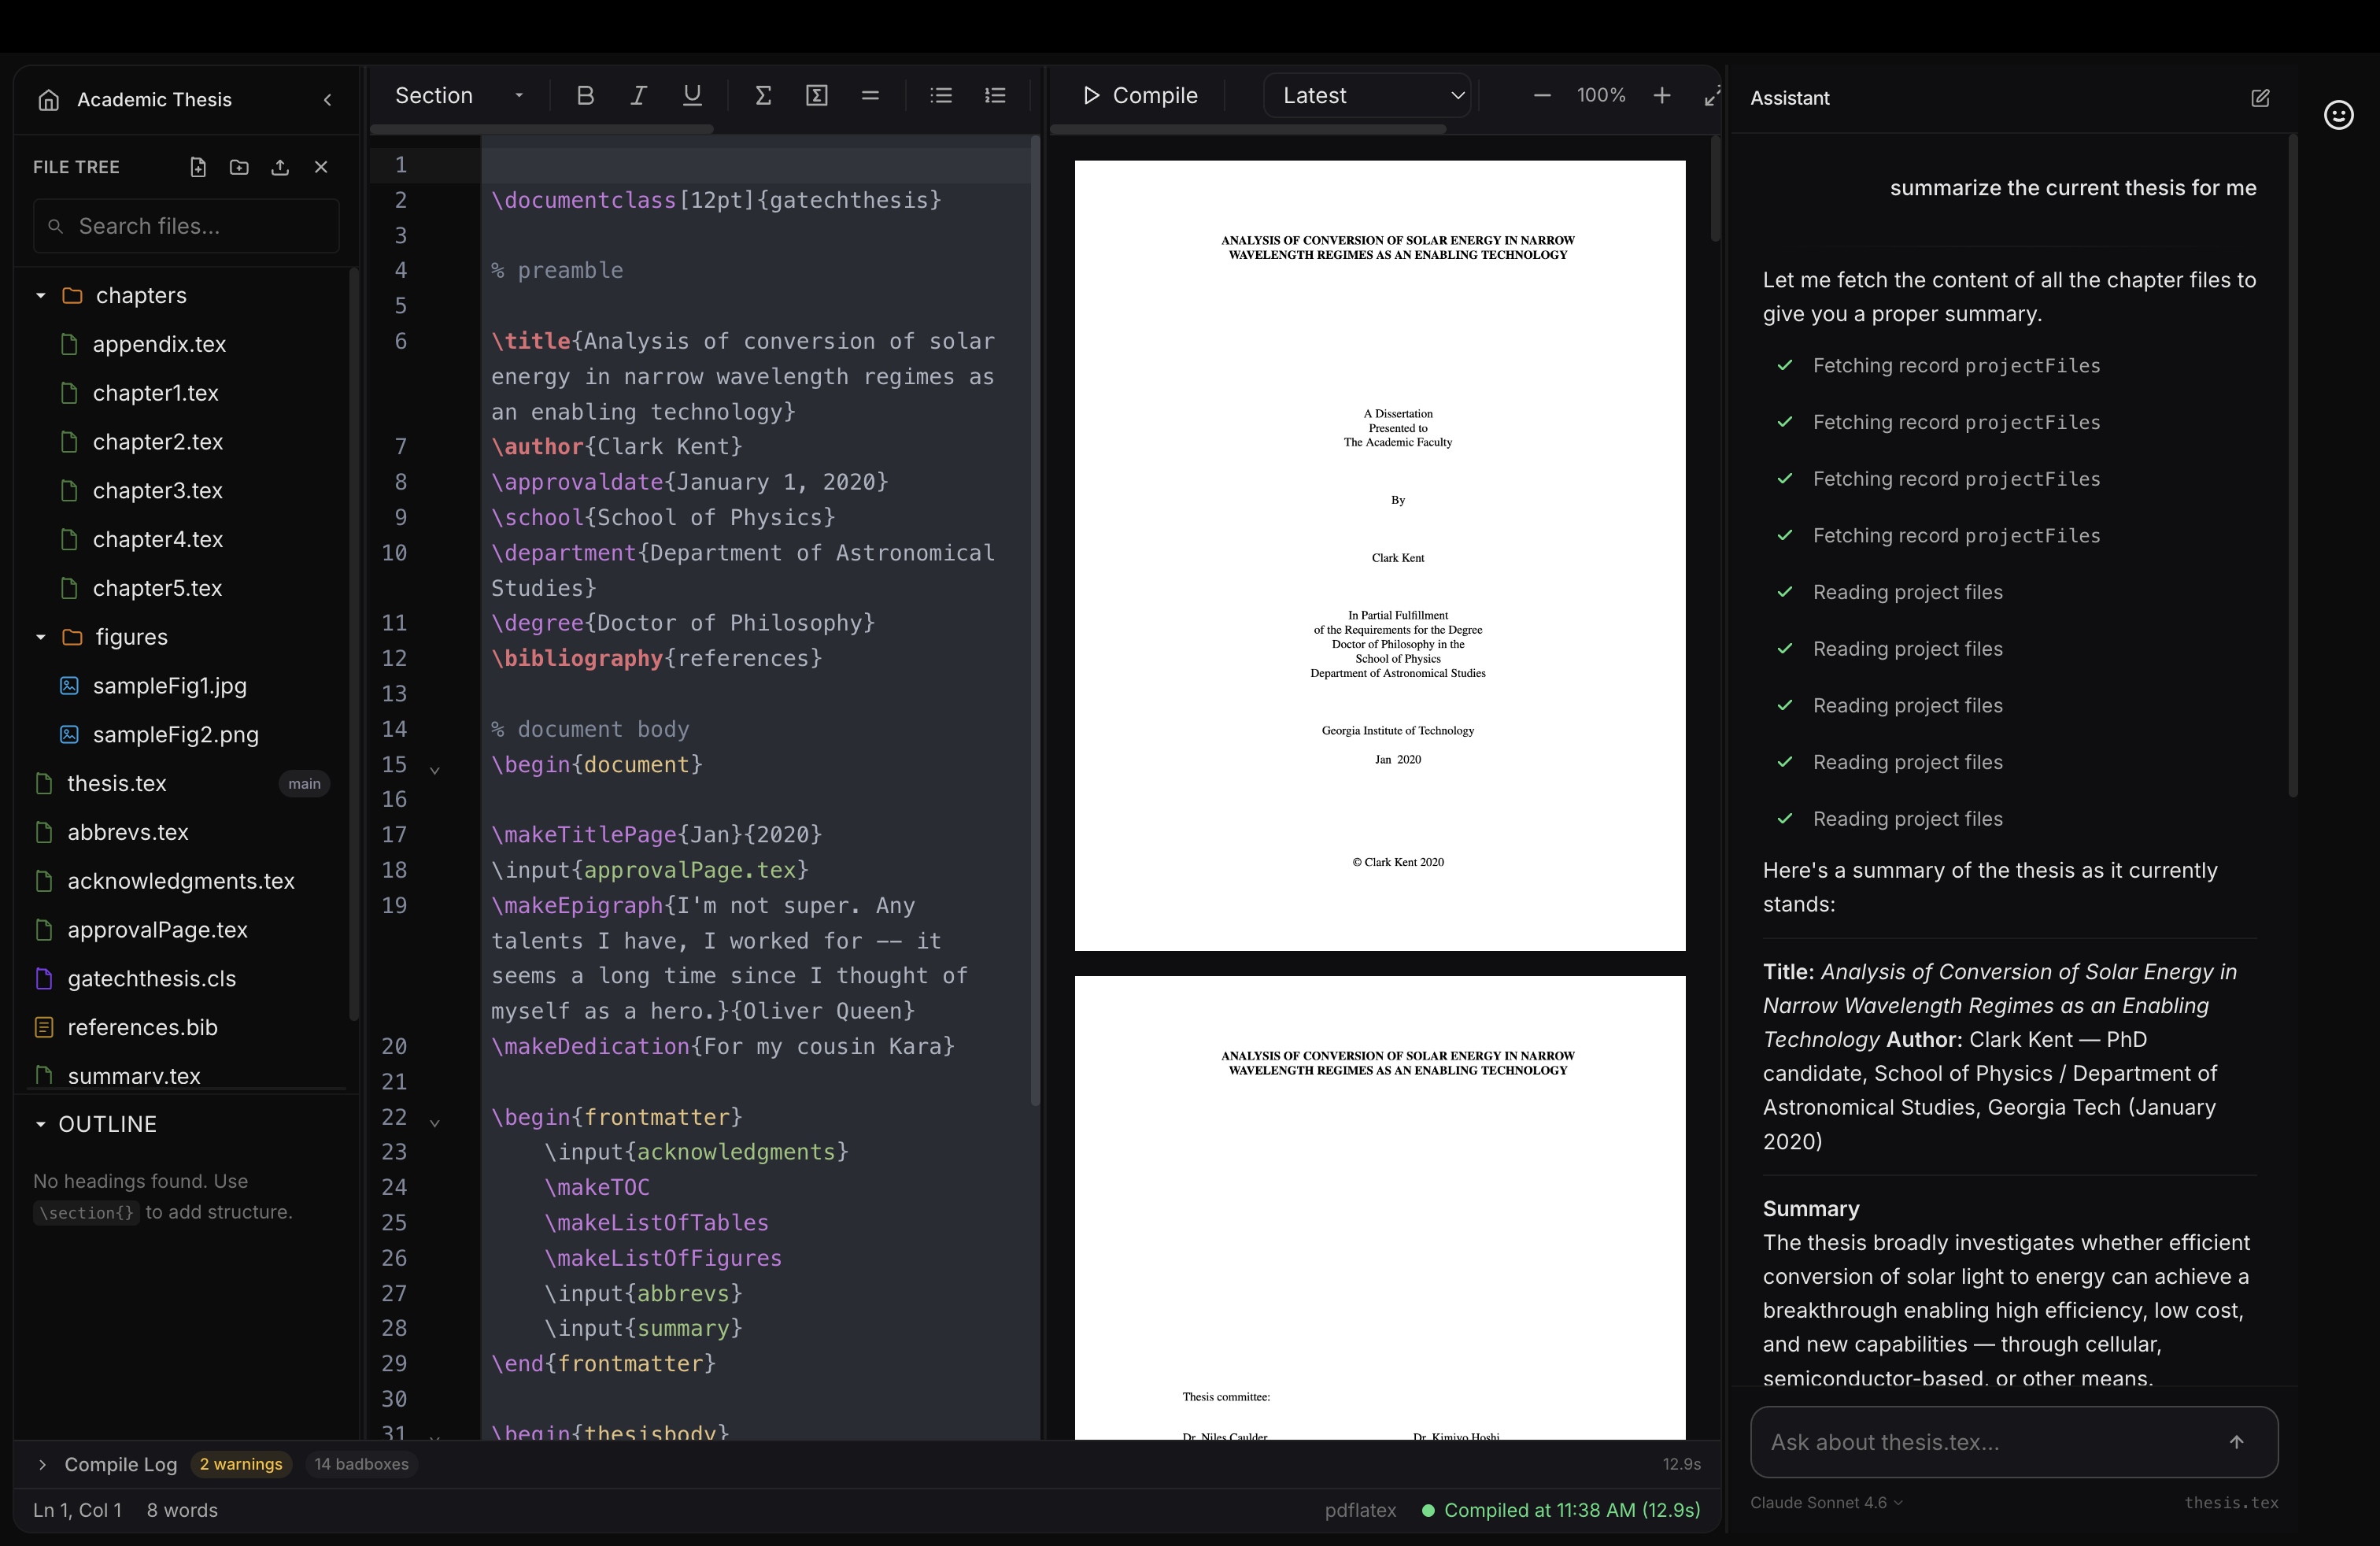
Task: Open the Latest version dropdown
Action: pyautogui.click(x=1367, y=95)
